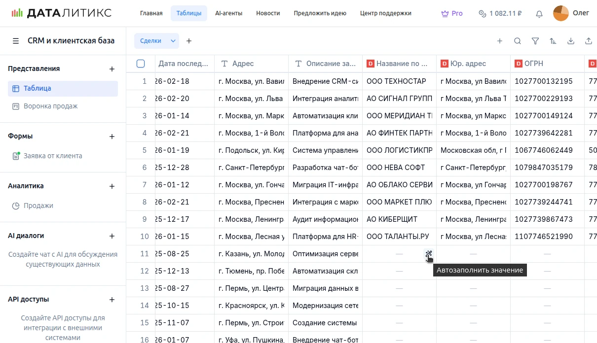Open notifications bell
597x343 pixels.
[539, 14]
